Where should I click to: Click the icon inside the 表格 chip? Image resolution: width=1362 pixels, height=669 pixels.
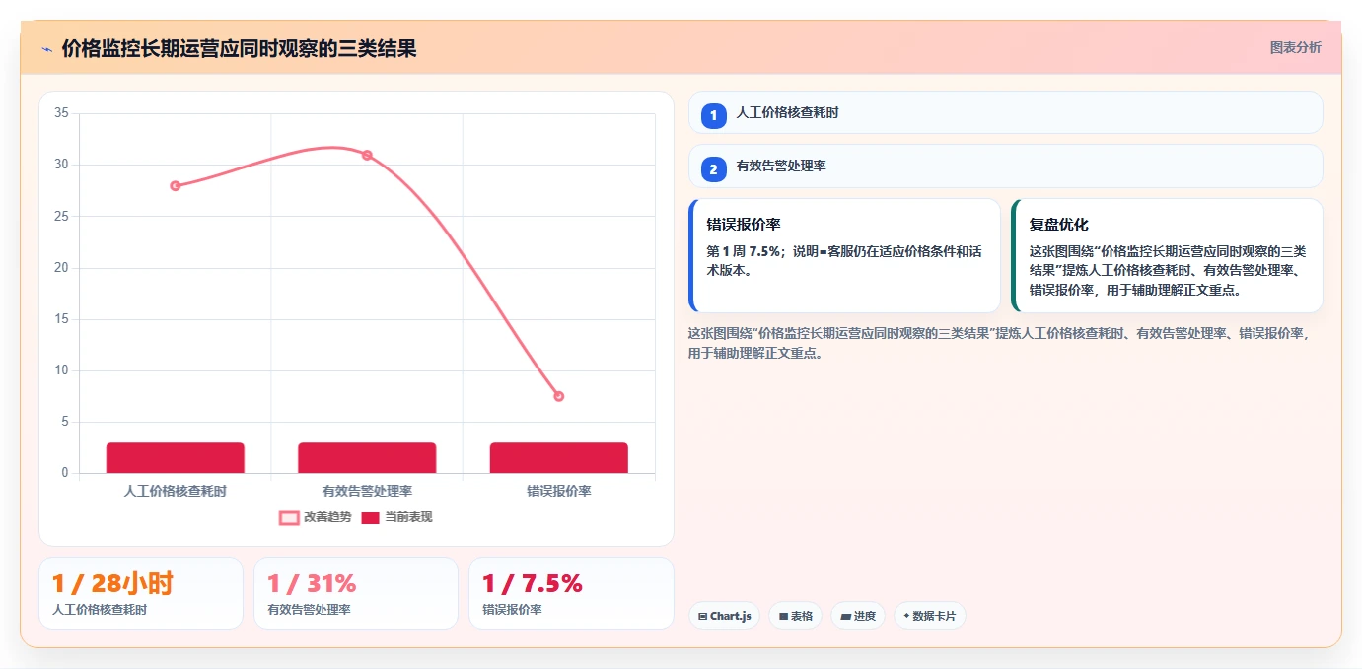783,617
